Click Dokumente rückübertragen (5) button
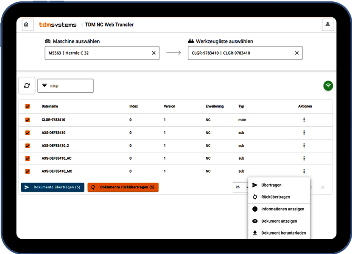This screenshot has height=254, width=352. click(x=123, y=187)
